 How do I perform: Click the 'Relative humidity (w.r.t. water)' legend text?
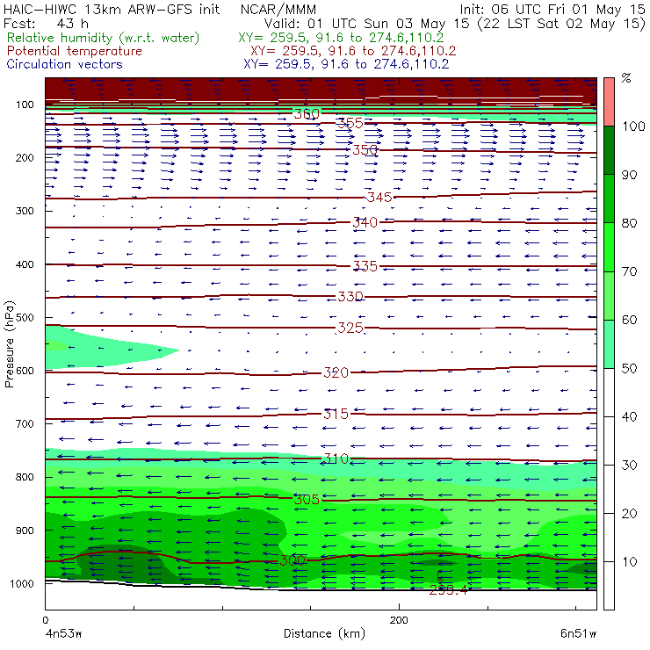coord(104,38)
